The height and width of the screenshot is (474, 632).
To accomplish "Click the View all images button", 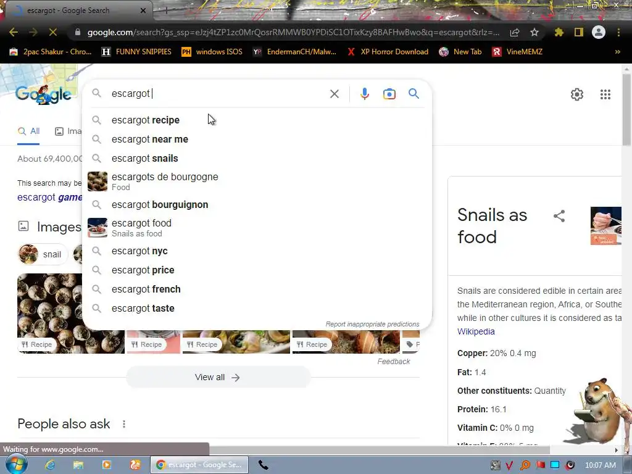I will [x=218, y=377].
